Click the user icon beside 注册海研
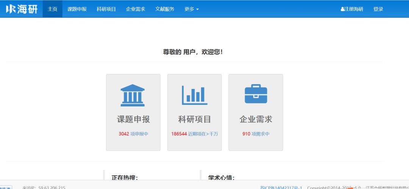Image resolution: width=409 pixels, height=189 pixels. point(342,9)
